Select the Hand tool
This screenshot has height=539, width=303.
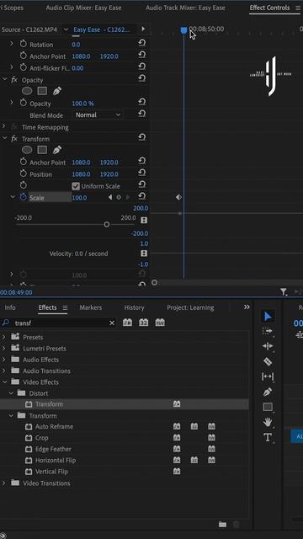pos(268,422)
